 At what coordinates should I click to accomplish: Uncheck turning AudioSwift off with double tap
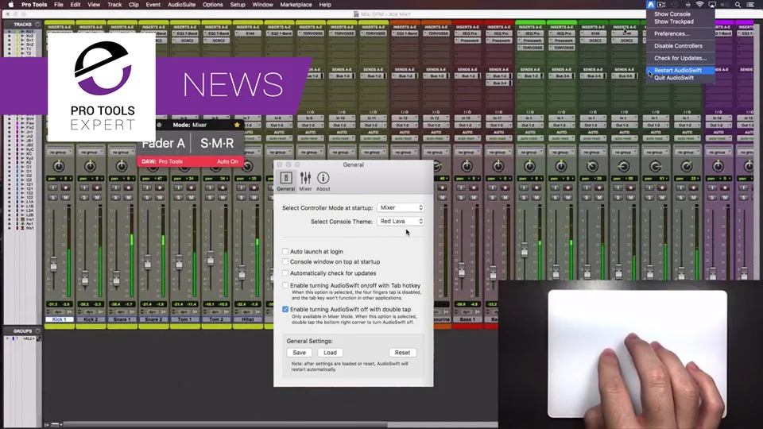click(285, 309)
